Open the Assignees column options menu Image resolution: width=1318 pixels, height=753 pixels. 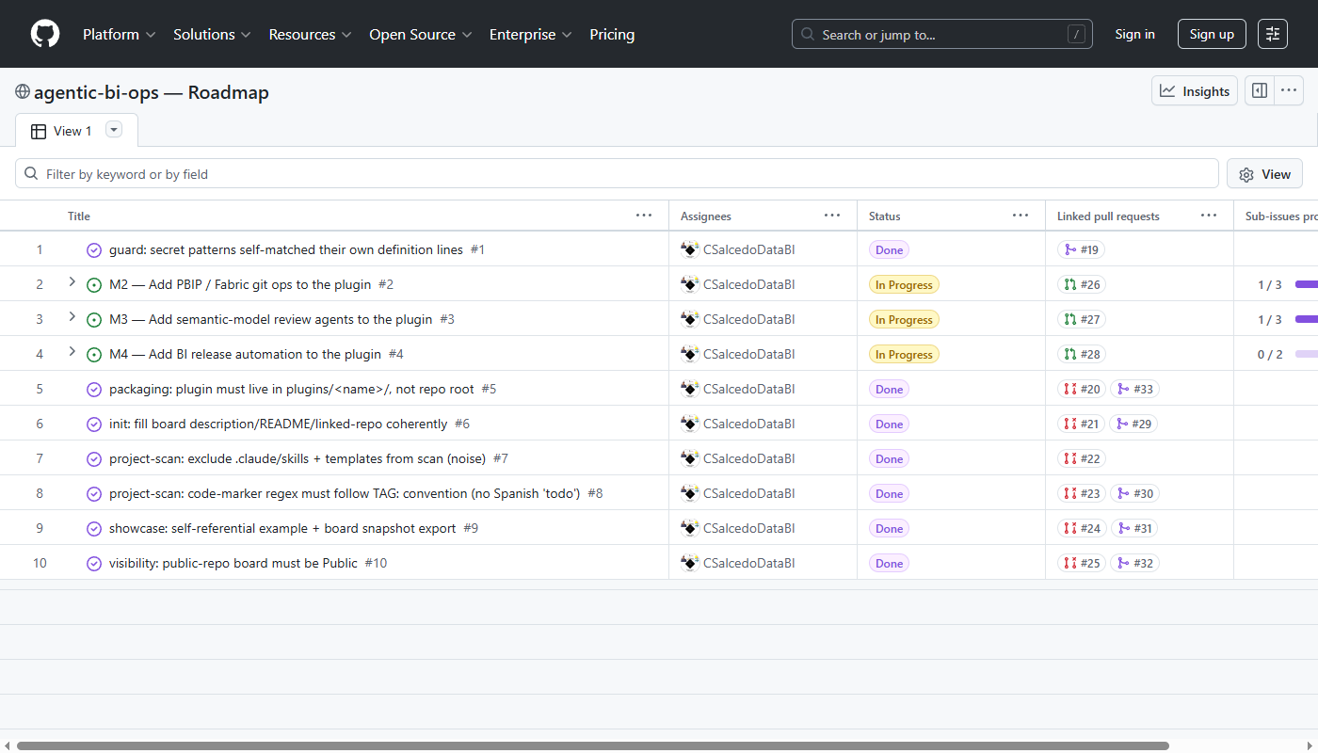coord(832,216)
